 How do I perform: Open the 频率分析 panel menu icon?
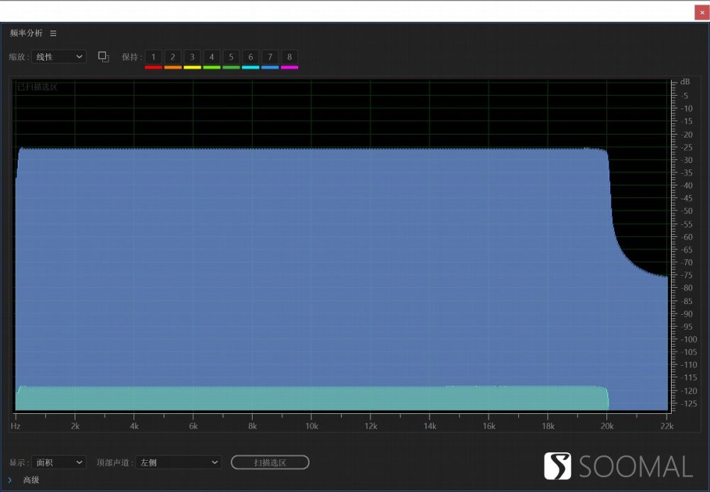[x=53, y=33]
